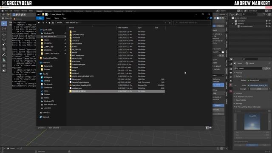272x153 pixels.
Task: Select the Blender Cursor tool
Action: [x=4, y=28]
